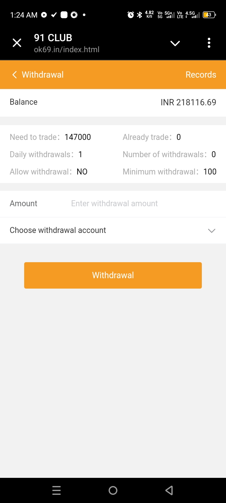Tap the Withdrawal header title

43,75
